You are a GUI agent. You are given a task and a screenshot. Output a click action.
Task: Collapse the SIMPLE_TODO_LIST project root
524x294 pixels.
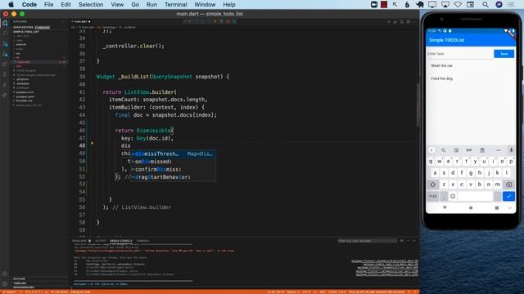coord(26,32)
